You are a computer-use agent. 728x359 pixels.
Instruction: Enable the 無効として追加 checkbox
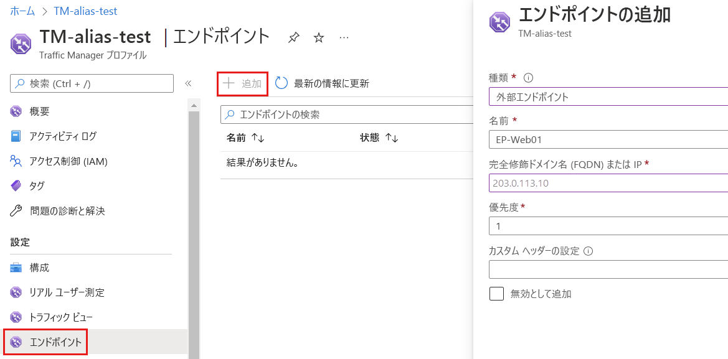point(496,293)
